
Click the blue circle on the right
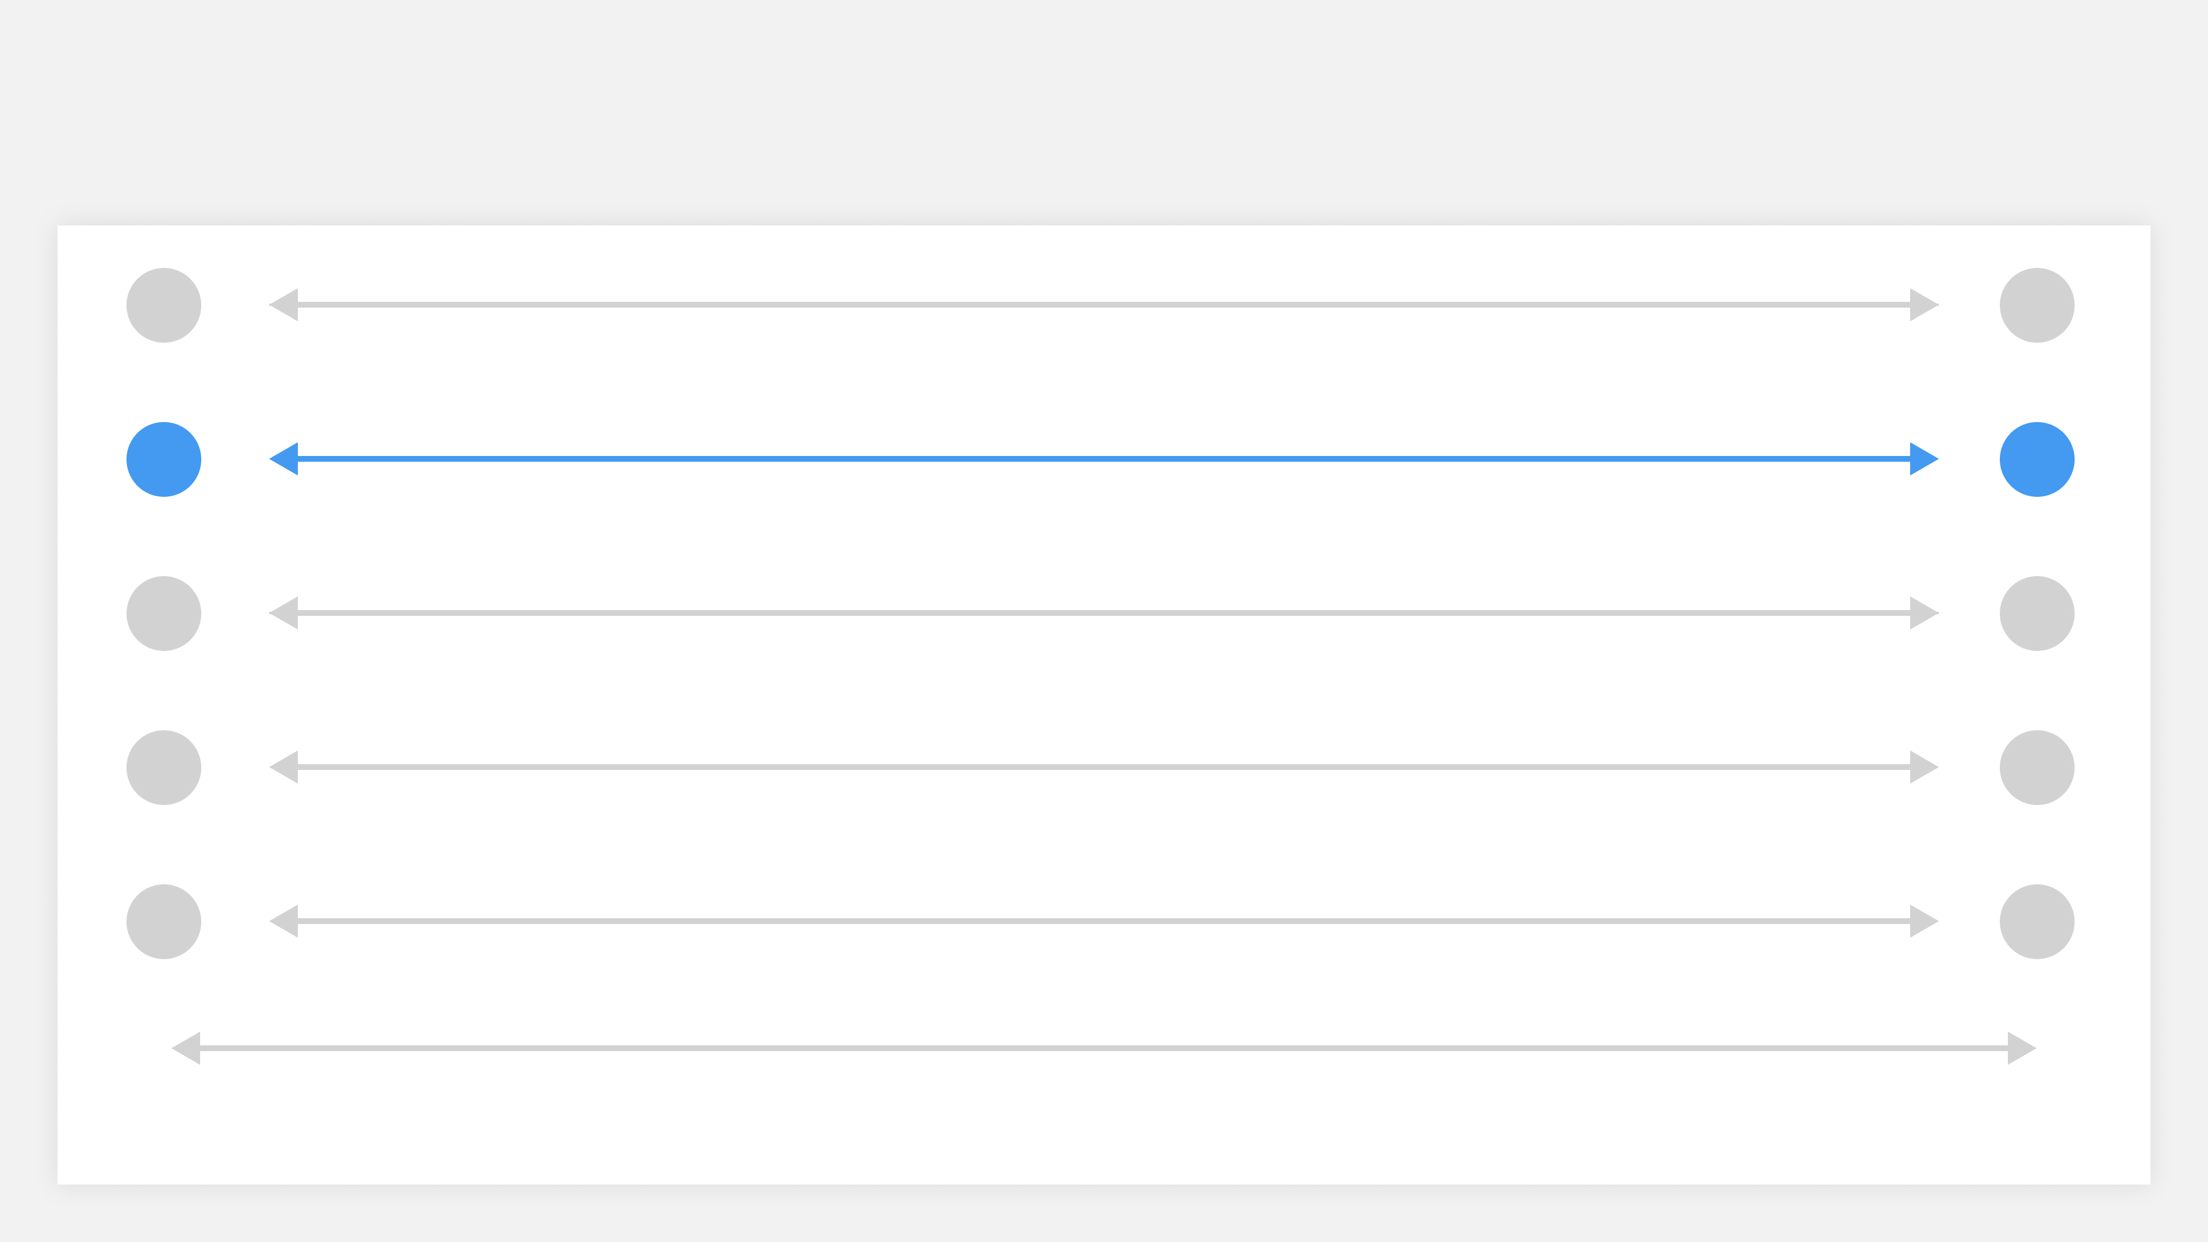(2037, 459)
